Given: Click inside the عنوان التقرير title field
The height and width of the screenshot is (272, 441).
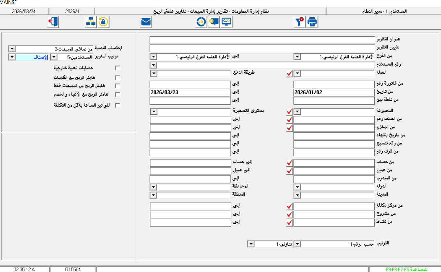Looking at the screenshot, I should (260, 40).
